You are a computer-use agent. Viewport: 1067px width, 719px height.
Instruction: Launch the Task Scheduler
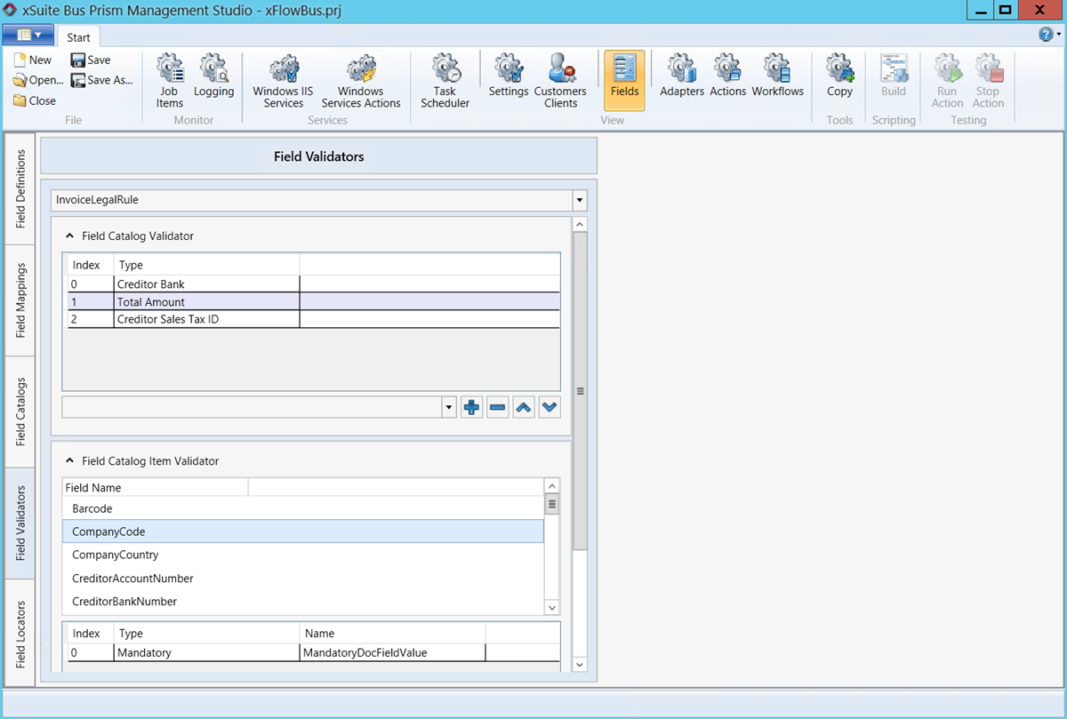[x=445, y=80]
